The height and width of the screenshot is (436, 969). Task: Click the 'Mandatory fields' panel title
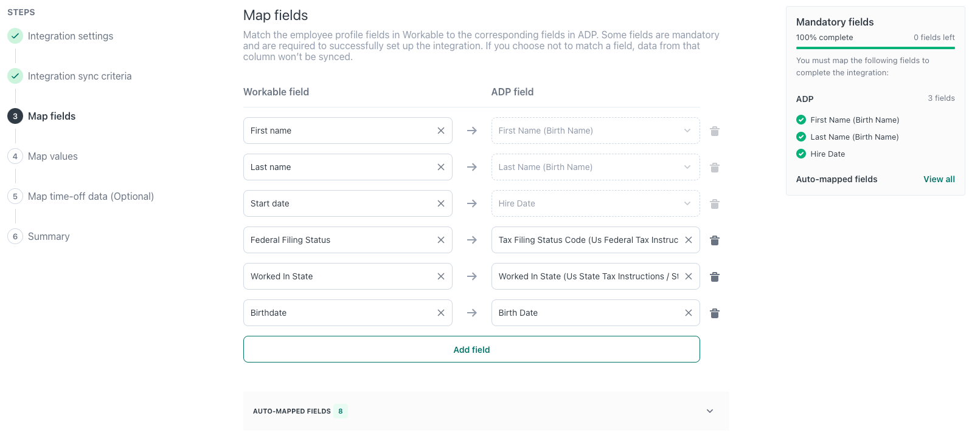point(835,22)
